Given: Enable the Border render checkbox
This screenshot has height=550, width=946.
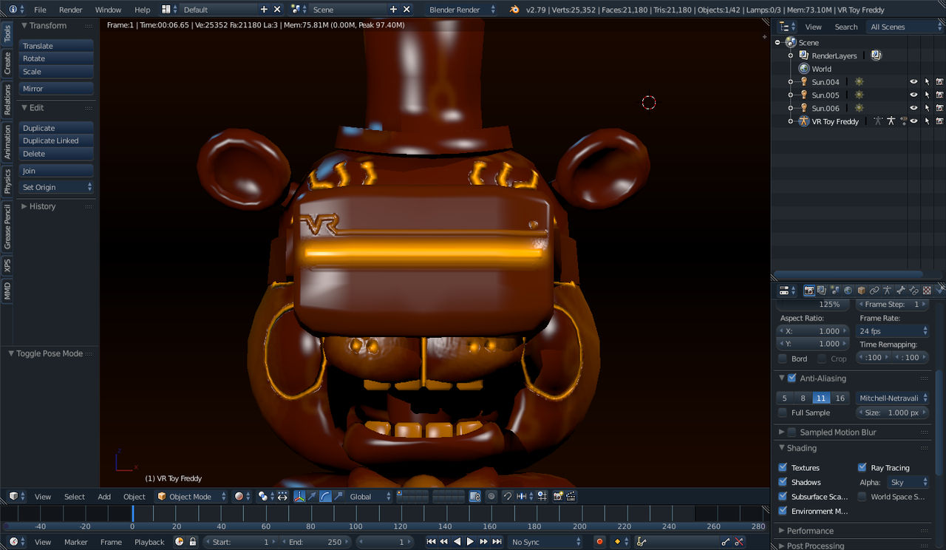Looking at the screenshot, I should click(x=783, y=359).
